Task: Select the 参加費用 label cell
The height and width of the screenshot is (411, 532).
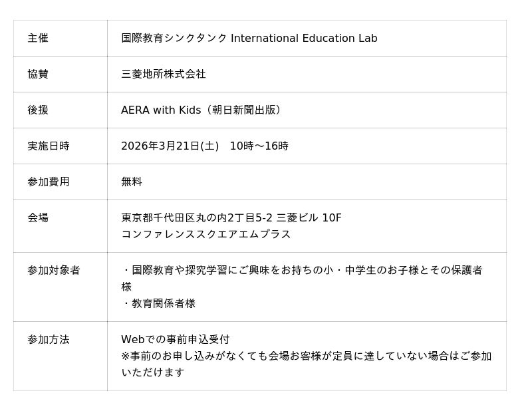Action: tap(49, 182)
